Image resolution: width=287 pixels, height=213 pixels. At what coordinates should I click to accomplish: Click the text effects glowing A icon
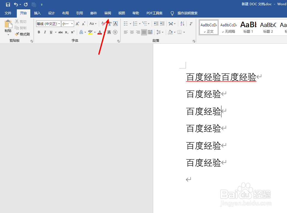[81, 32]
